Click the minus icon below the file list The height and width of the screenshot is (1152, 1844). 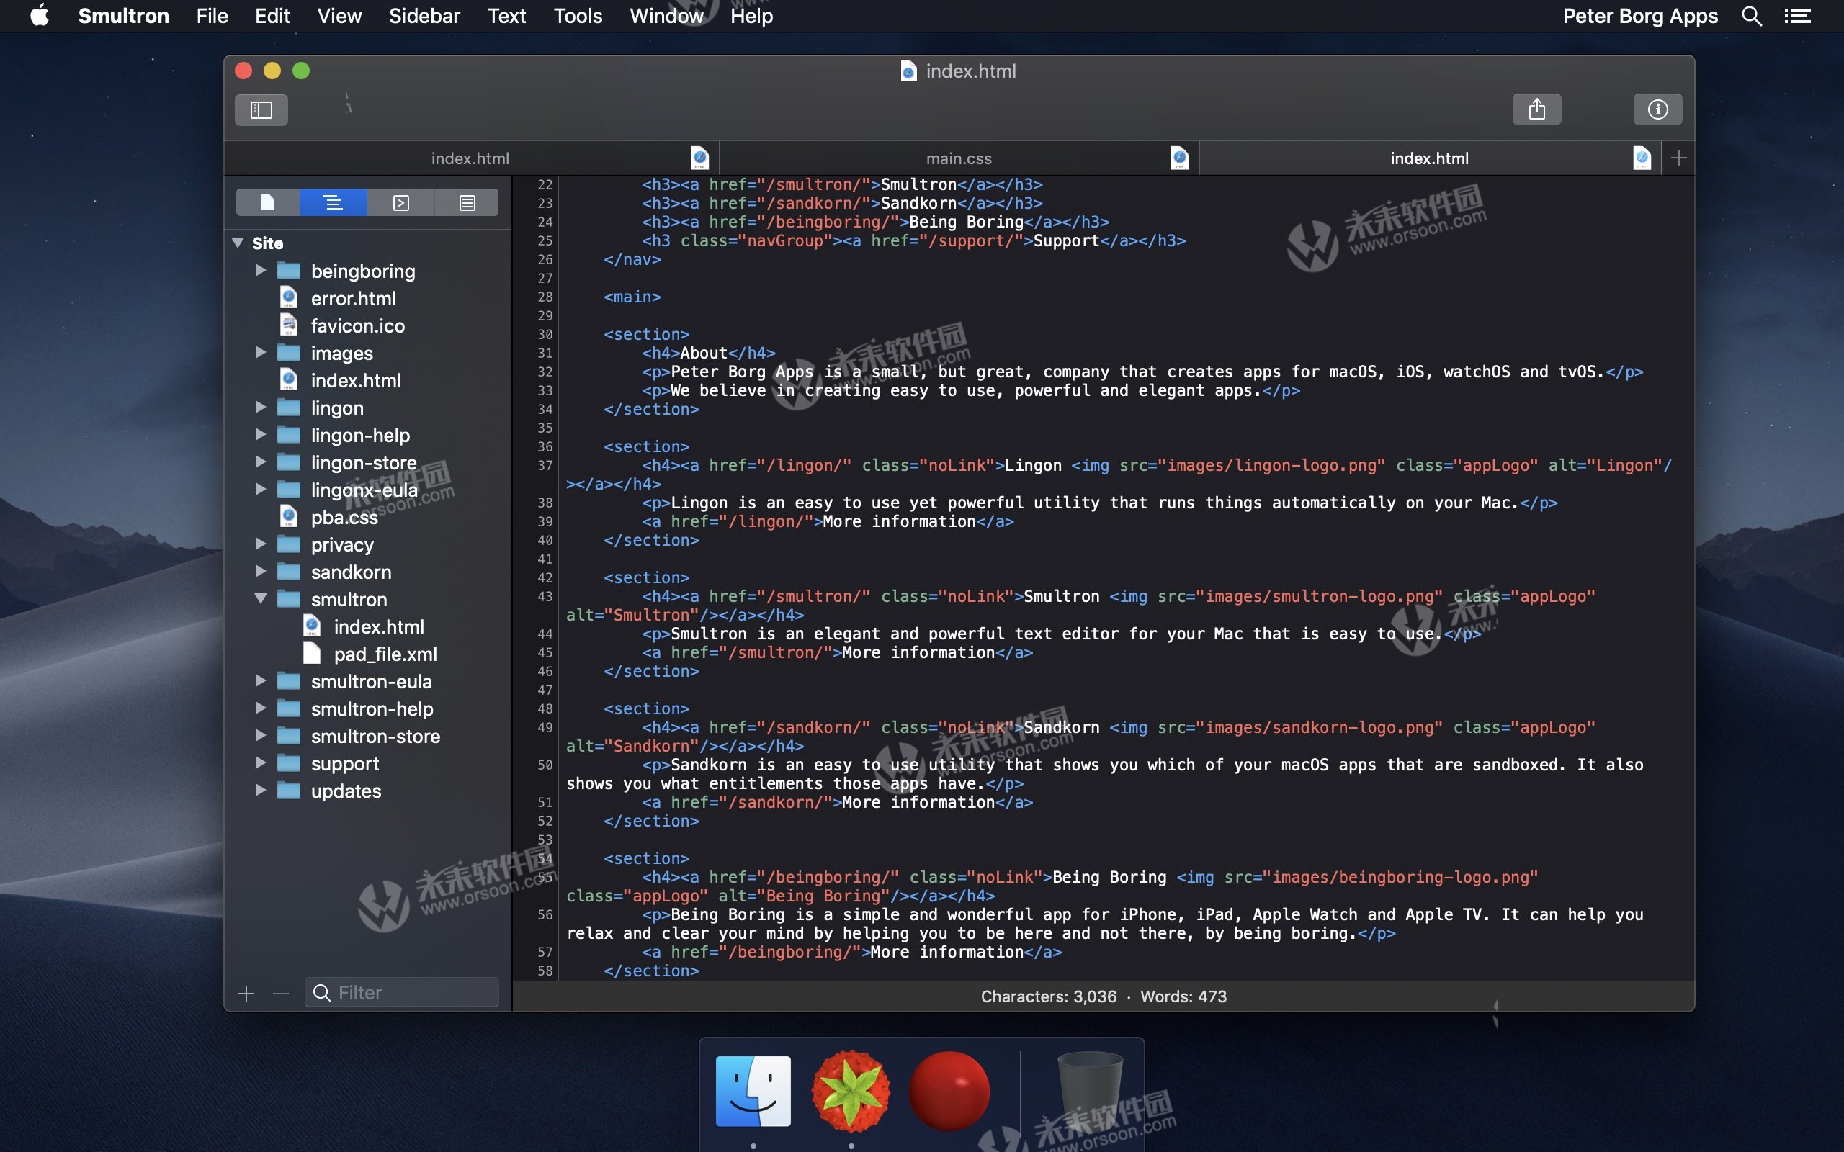pyautogui.click(x=280, y=994)
